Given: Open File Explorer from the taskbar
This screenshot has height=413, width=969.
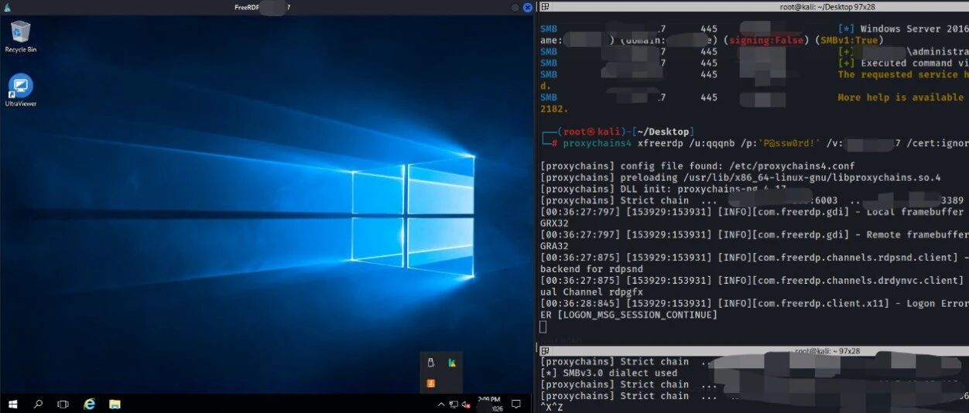Looking at the screenshot, I should 115,404.
